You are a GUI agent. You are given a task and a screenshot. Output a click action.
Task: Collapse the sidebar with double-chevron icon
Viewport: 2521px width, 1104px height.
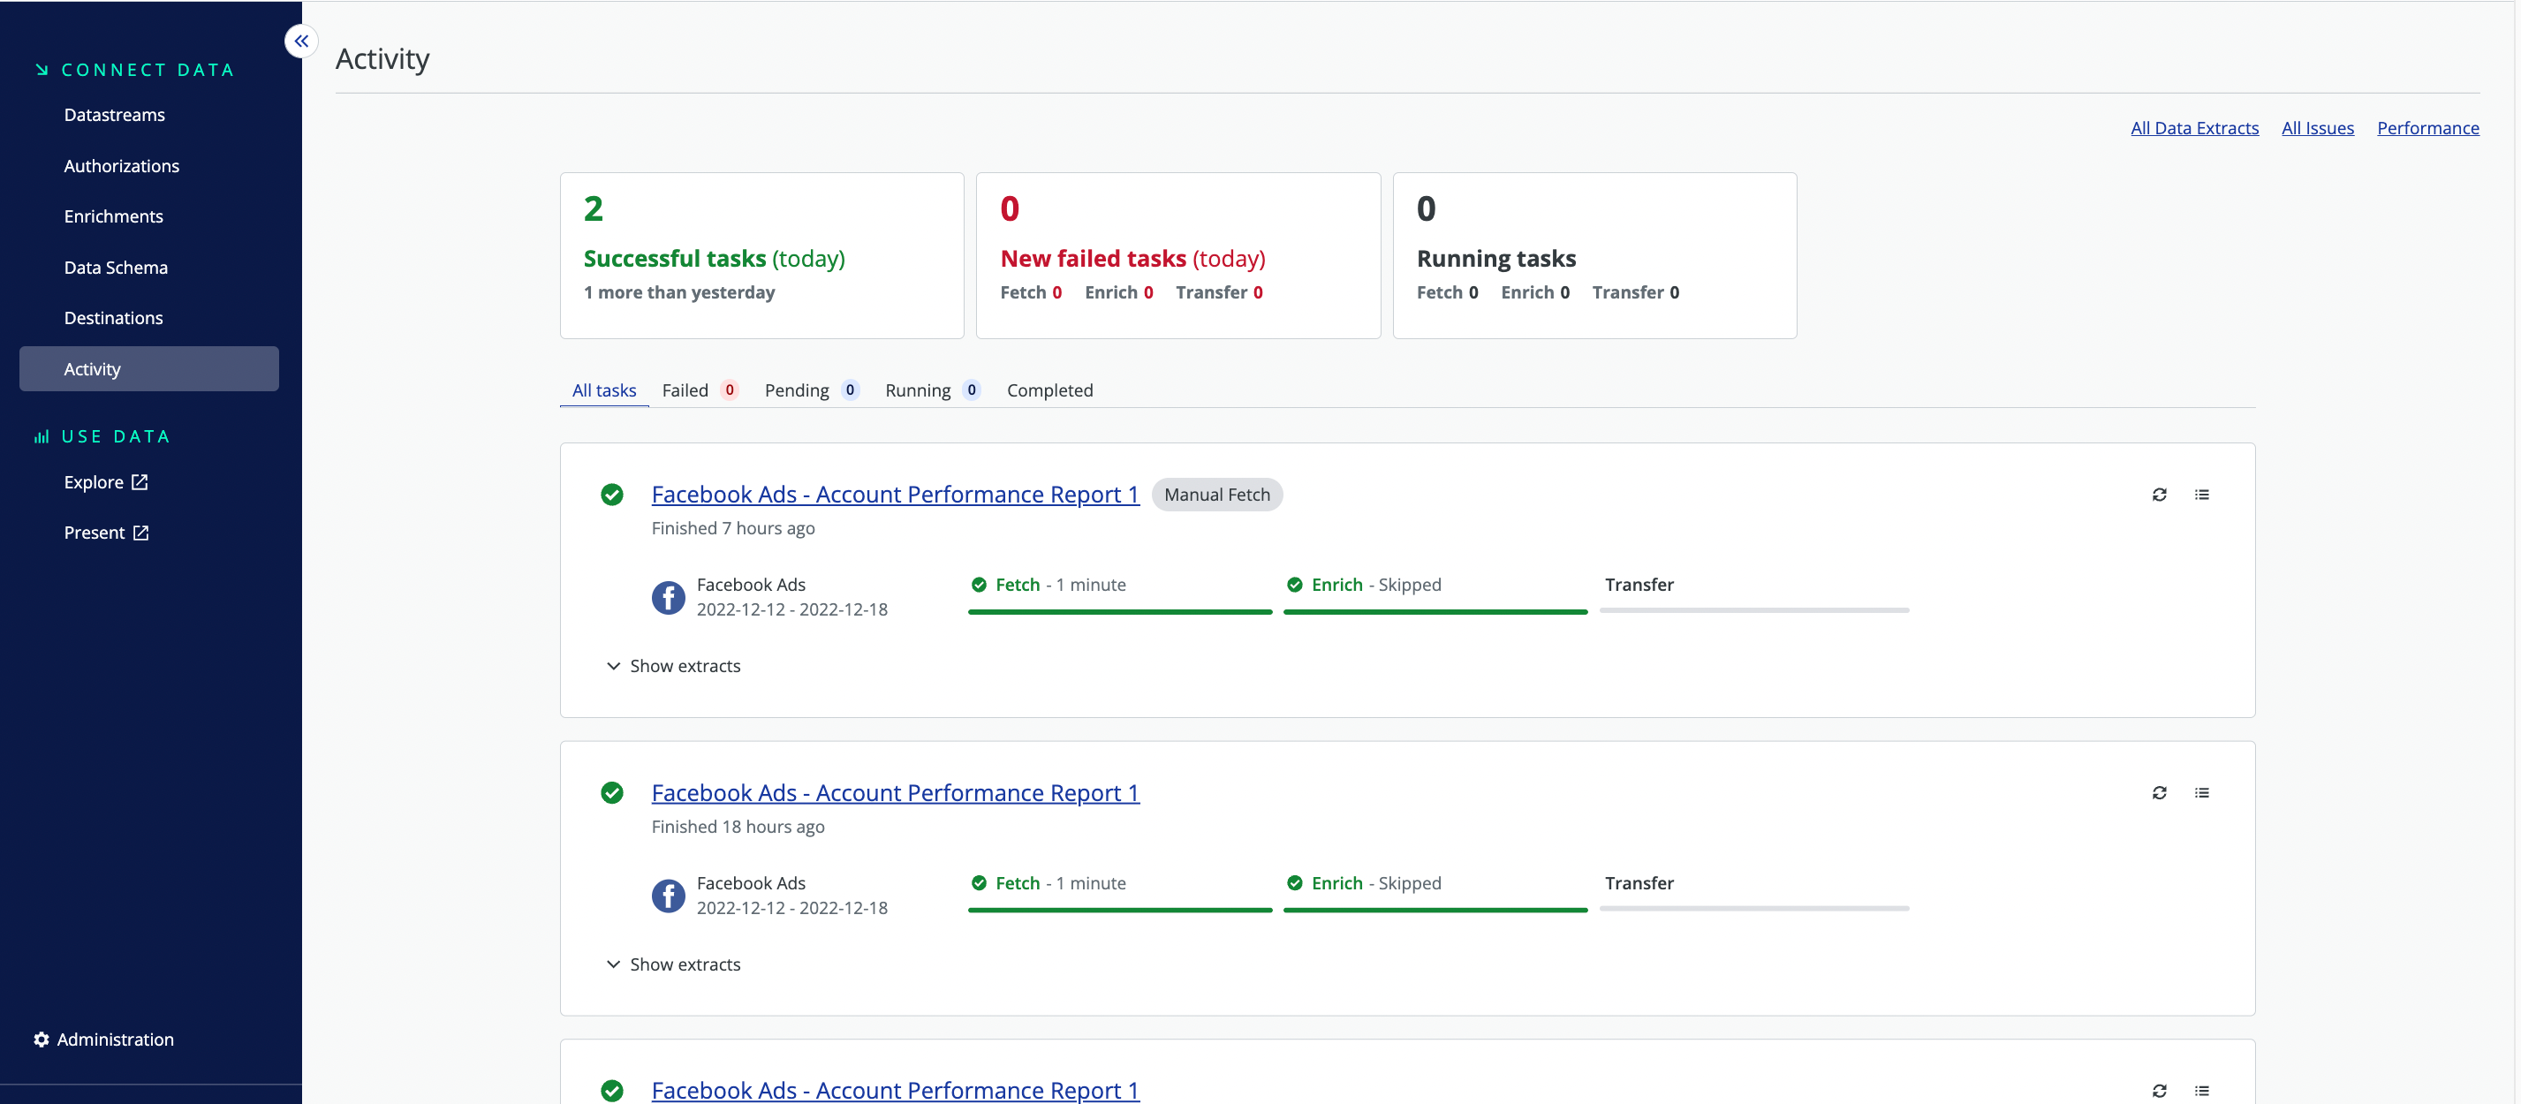tap(301, 42)
